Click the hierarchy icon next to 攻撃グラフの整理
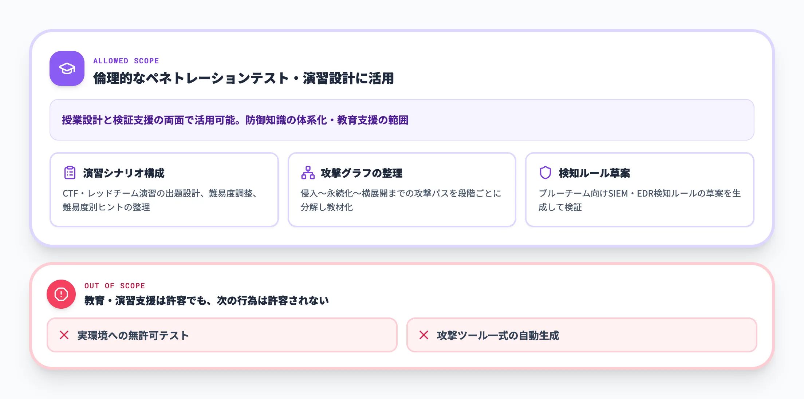Image resolution: width=804 pixels, height=399 pixels. tap(308, 174)
